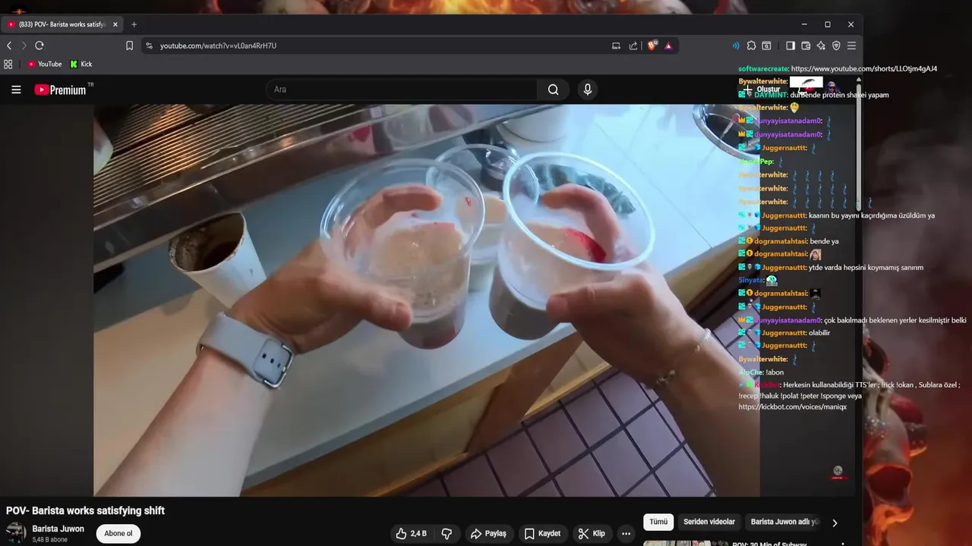Reload the page with the refresh icon

(39, 45)
